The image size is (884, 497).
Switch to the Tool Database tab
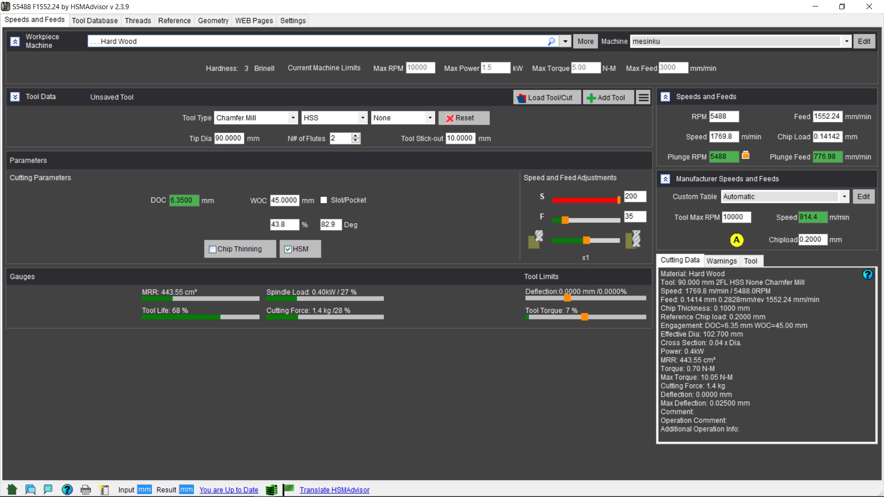[94, 21]
